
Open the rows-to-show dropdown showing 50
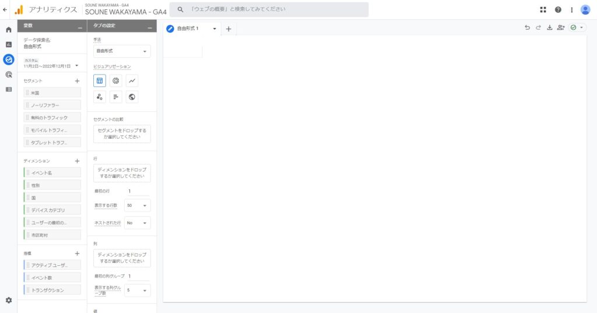pyautogui.click(x=138, y=206)
